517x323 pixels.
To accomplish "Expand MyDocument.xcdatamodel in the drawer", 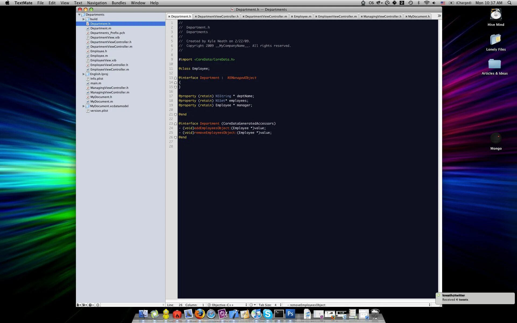I will click(x=83, y=106).
